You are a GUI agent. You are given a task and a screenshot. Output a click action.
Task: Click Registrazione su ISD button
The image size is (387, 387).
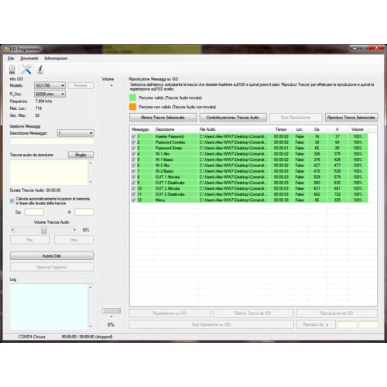tap(170, 313)
